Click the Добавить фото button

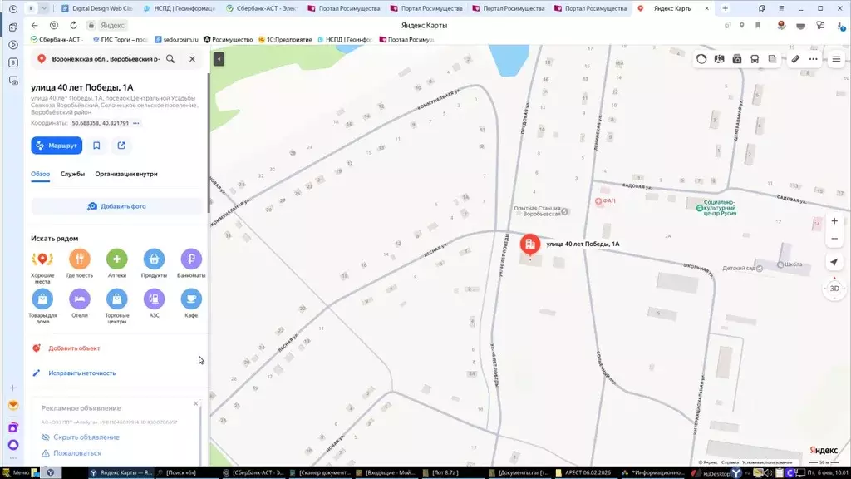116,206
